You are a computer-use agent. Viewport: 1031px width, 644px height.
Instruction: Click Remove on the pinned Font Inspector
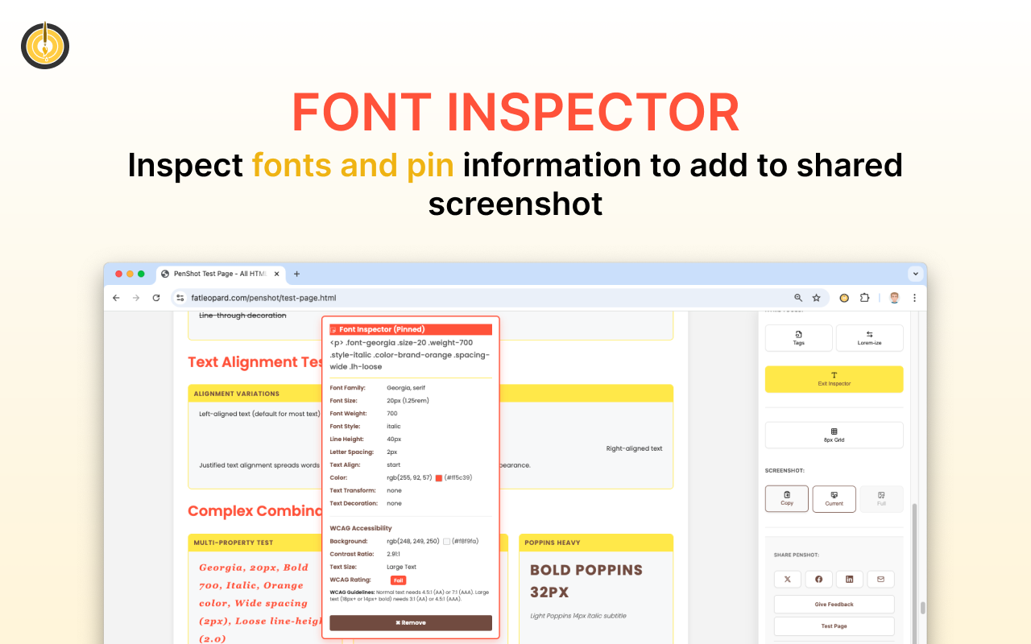pos(410,622)
